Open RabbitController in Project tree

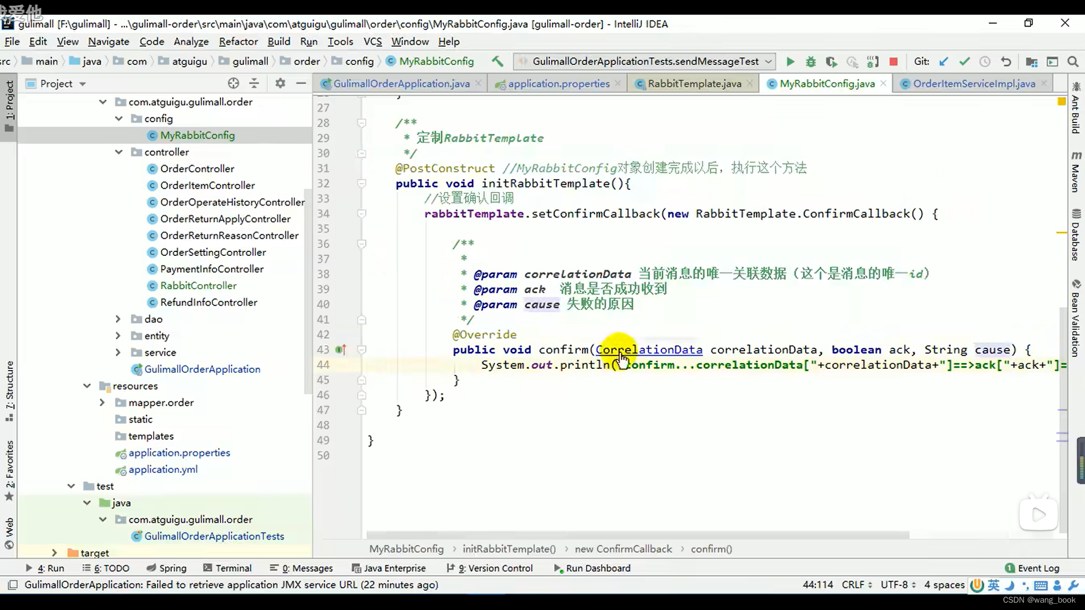click(x=198, y=286)
